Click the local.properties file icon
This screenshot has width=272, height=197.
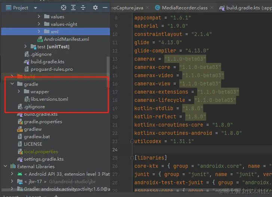coord(20,151)
